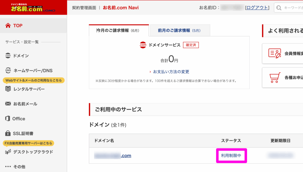The image size is (303, 172).
Task: Click the Office icon in sidebar
Action: pos(7,119)
